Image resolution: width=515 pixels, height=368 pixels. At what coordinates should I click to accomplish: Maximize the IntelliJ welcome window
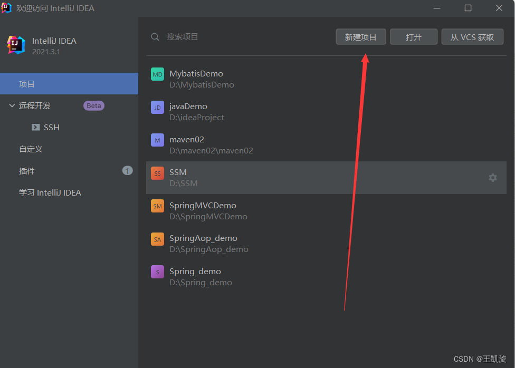click(x=468, y=8)
